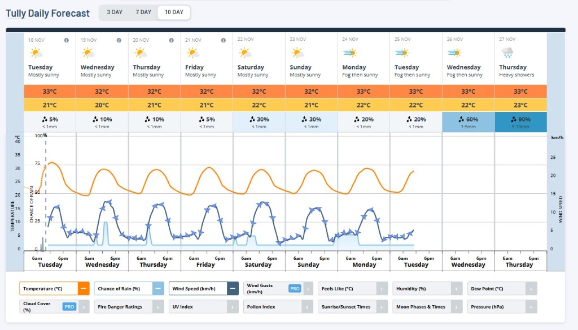Expand the Sunrise/Sunset Times option
578x330 pixels.
coord(382,307)
